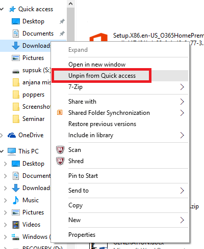204x249 pixels.
Task: Click the navigation pane scroll up arrow
Action: point(71,4)
